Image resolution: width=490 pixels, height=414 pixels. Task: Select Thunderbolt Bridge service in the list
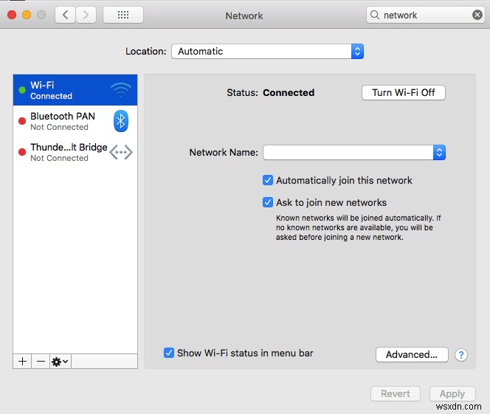[75, 152]
